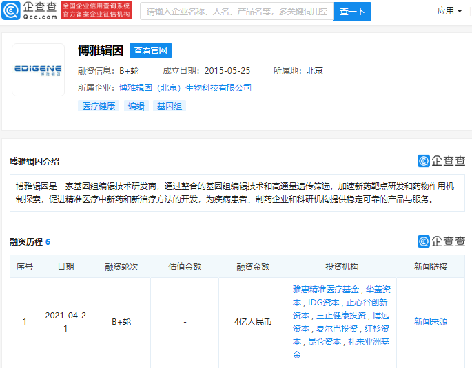Open the 昆仑资本 investor link
Screen dimensions: 472x368
325,342
